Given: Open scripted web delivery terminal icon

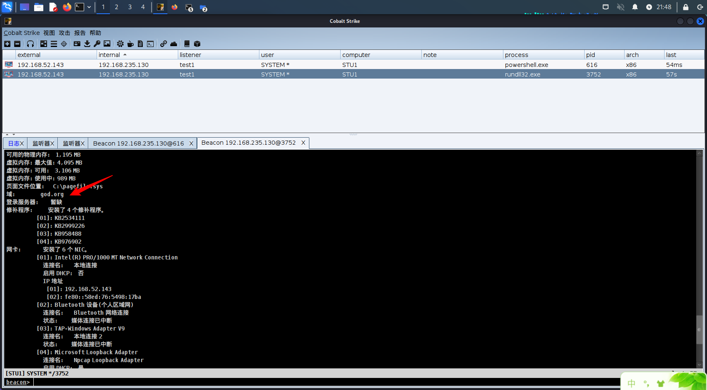Looking at the screenshot, I should pos(150,44).
